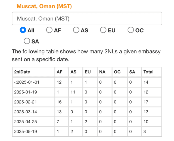This screenshot has width=174, height=141.
Task: Click the AF column header in table
Action: coord(62,72)
